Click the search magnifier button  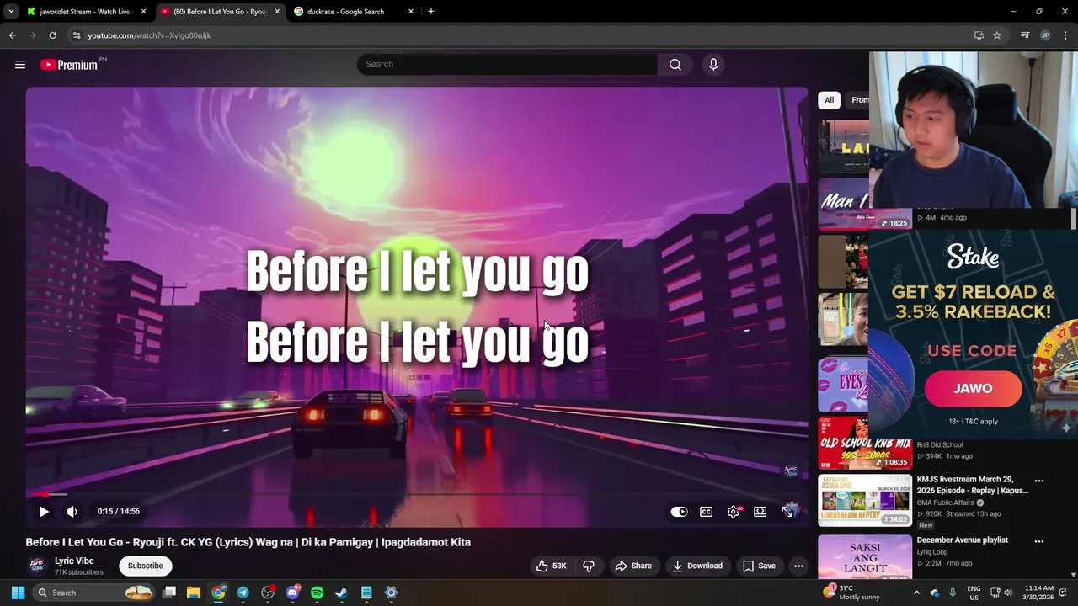point(675,65)
